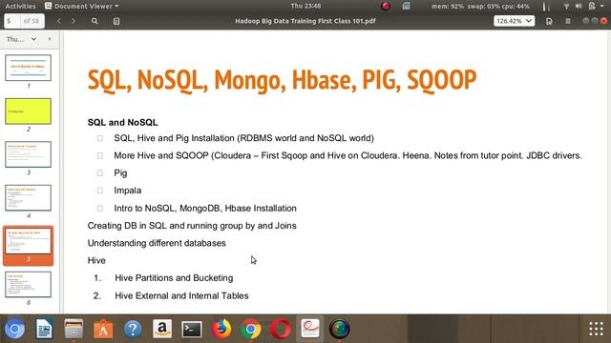Open Files manager from the dock
This screenshot has width=611, height=343.
[x=74, y=329]
